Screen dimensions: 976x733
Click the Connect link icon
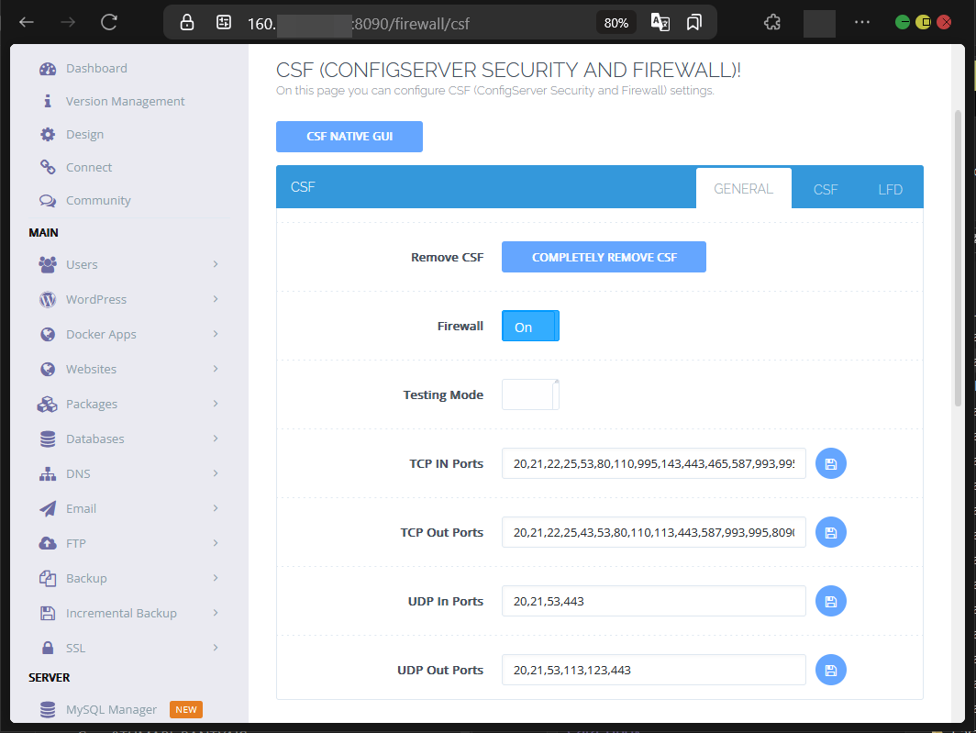pyautogui.click(x=48, y=167)
